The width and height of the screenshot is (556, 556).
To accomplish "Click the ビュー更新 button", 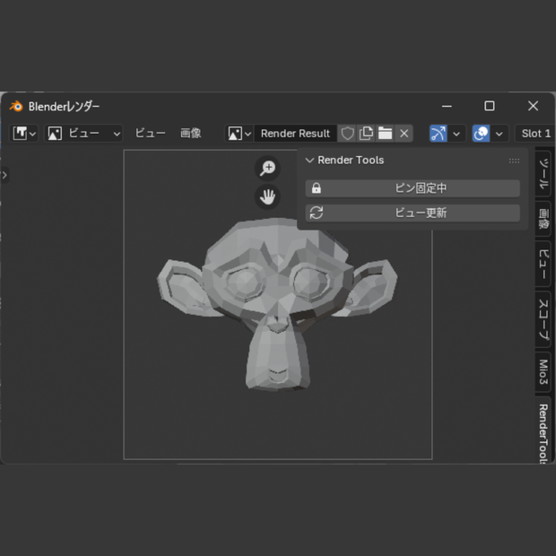I will point(413,213).
